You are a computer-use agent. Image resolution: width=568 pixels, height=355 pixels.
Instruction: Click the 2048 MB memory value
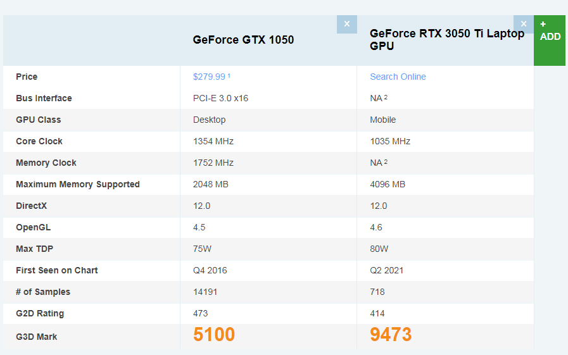pos(210,184)
